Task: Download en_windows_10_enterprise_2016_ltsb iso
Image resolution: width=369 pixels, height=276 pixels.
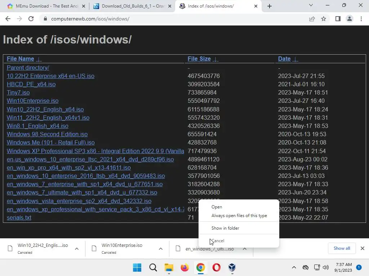Action: 86,176
